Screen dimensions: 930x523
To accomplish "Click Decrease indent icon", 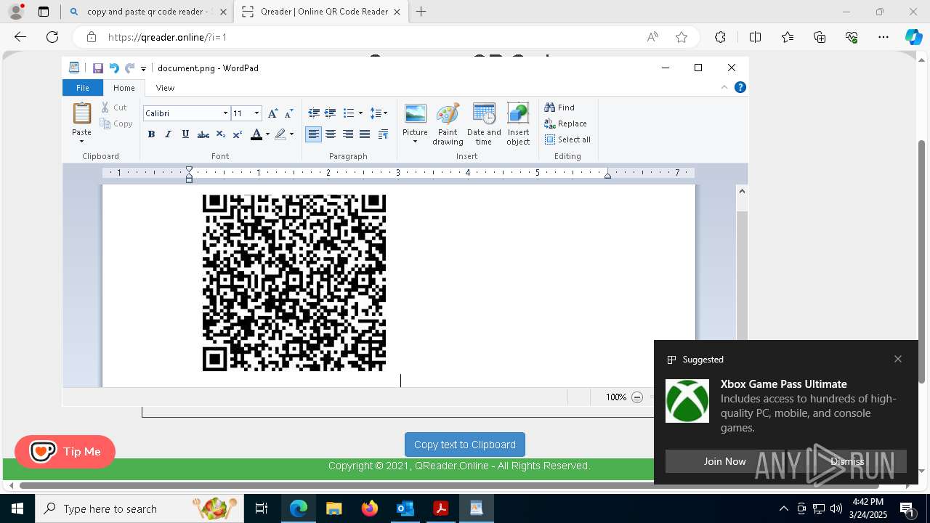I will click(x=314, y=113).
